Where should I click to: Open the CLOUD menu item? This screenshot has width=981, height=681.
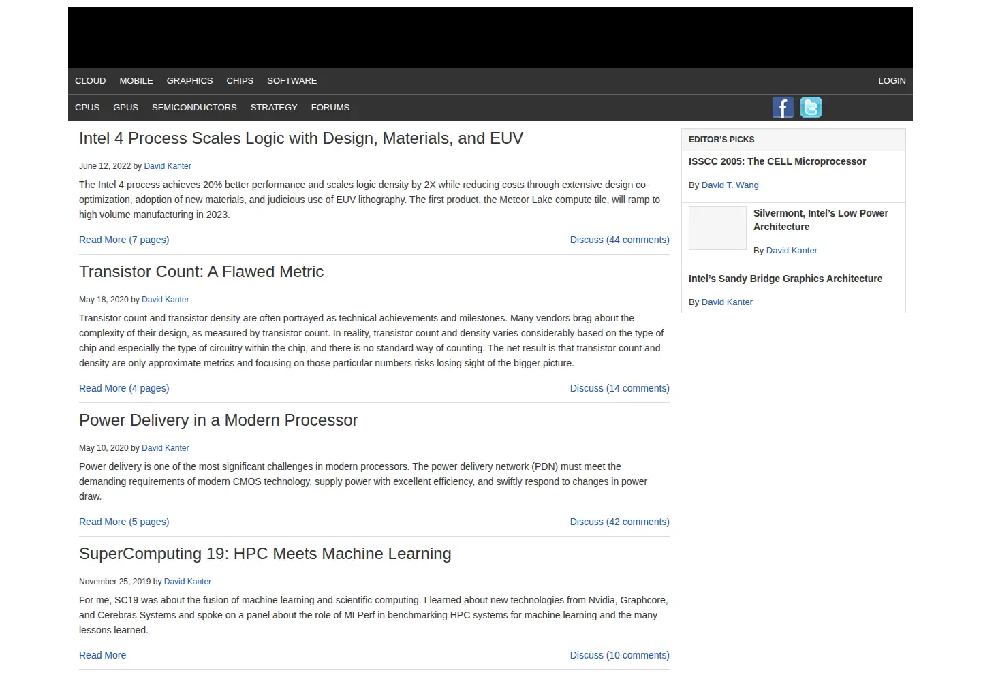tap(91, 81)
